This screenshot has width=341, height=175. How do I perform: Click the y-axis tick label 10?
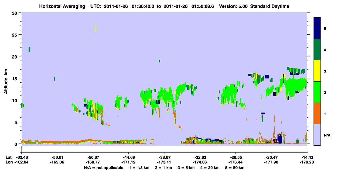pos(15,100)
